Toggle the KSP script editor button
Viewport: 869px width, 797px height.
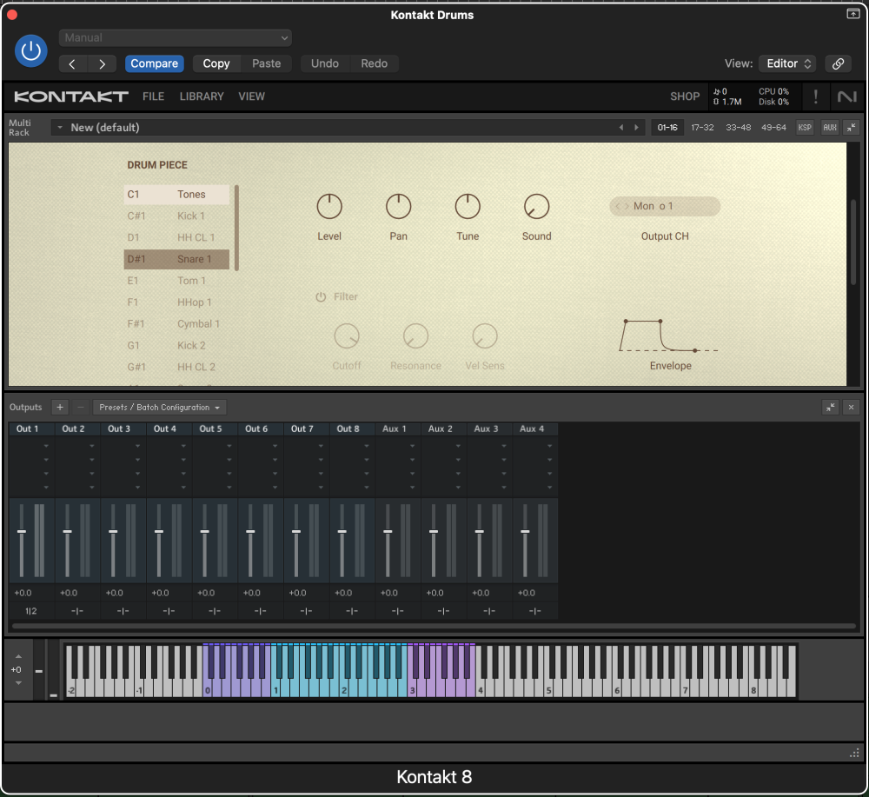pos(804,128)
